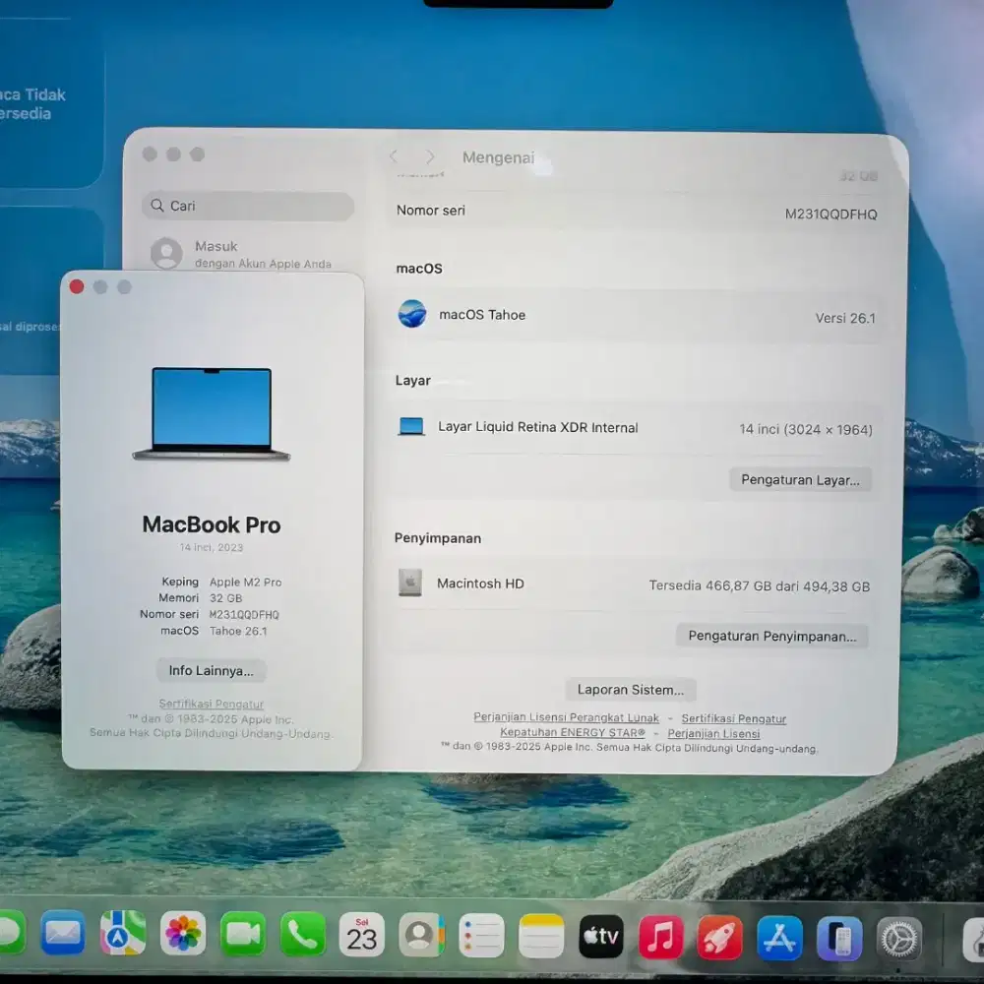This screenshot has width=984, height=984.
Task: Click the Laporan Sistem... button
Action: pyautogui.click(x=631, y=689)
